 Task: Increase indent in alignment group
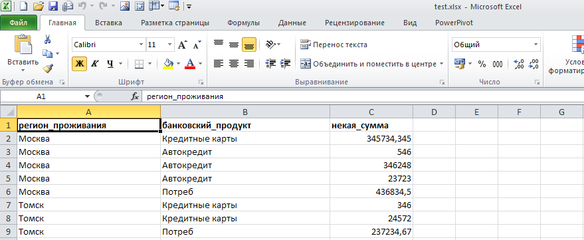[285, 64]
